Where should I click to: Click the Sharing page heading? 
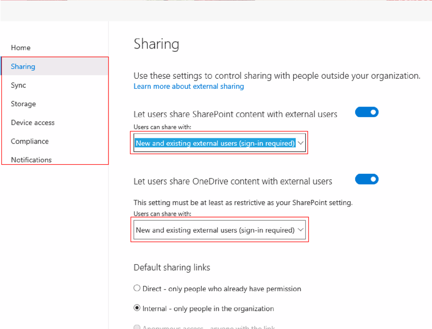[156, 44]
